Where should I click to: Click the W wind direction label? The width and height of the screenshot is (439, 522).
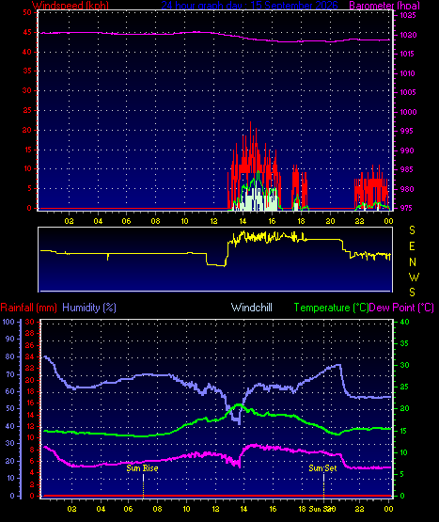tap(414, 277)
